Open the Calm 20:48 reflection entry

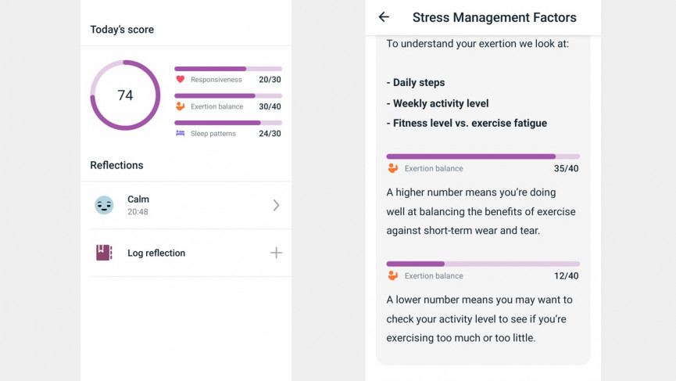click(186, 205)
